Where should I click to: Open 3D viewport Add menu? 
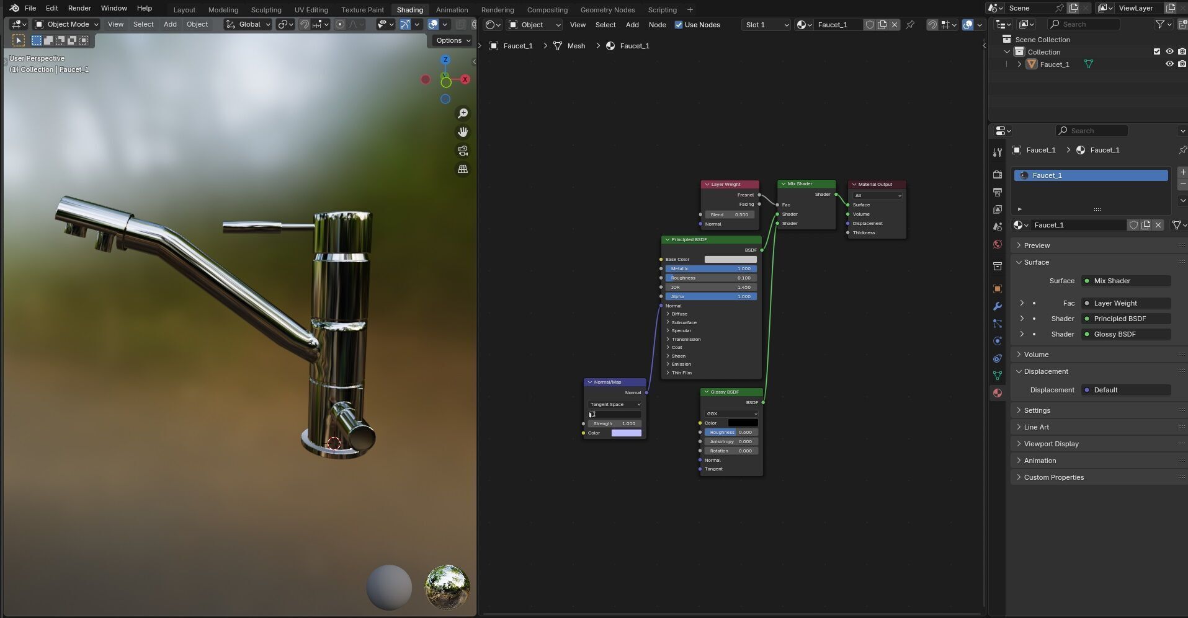(x=170, y=24)
